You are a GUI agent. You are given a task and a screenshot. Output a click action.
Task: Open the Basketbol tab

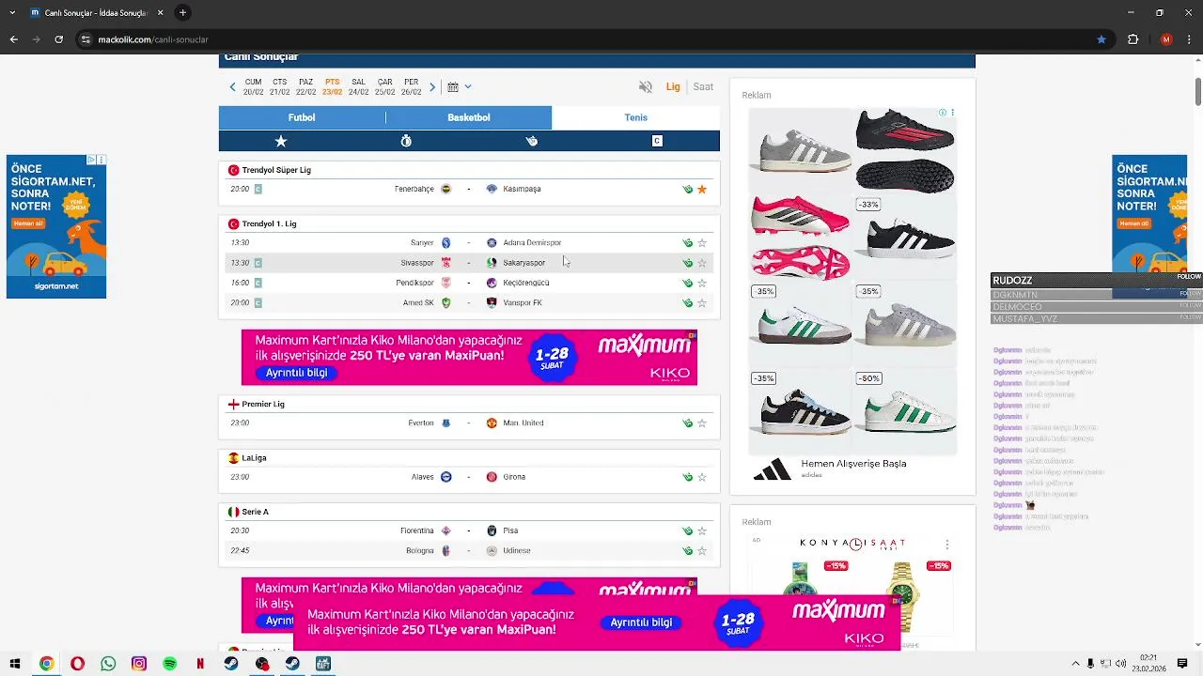coord(469,117)
